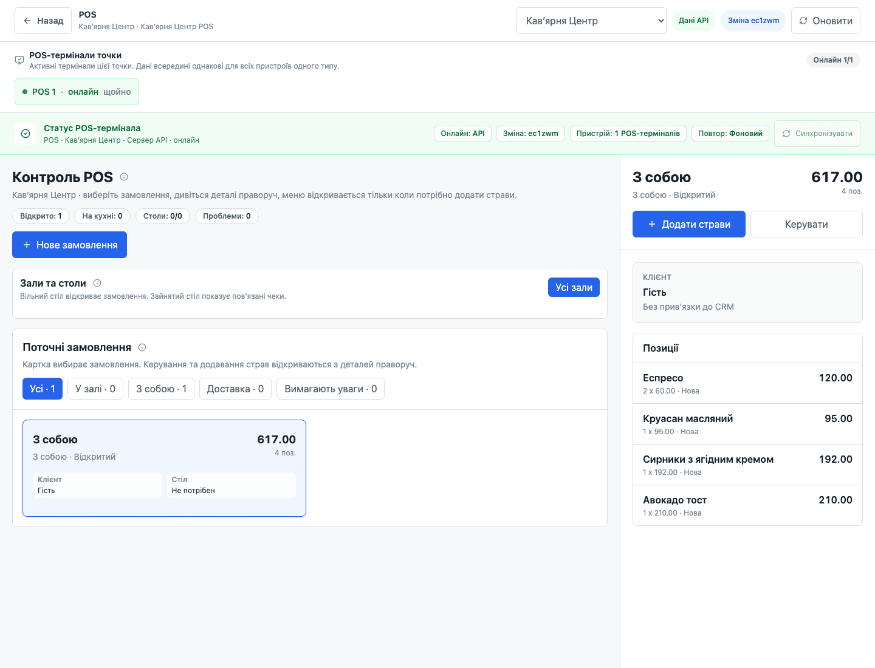This screenshot has width=875, height=668.
Task: Click the check-circle icon in Статус POS-термінала
Action: (26, 134)
